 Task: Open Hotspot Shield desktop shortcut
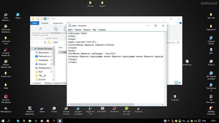pos(211,40)
